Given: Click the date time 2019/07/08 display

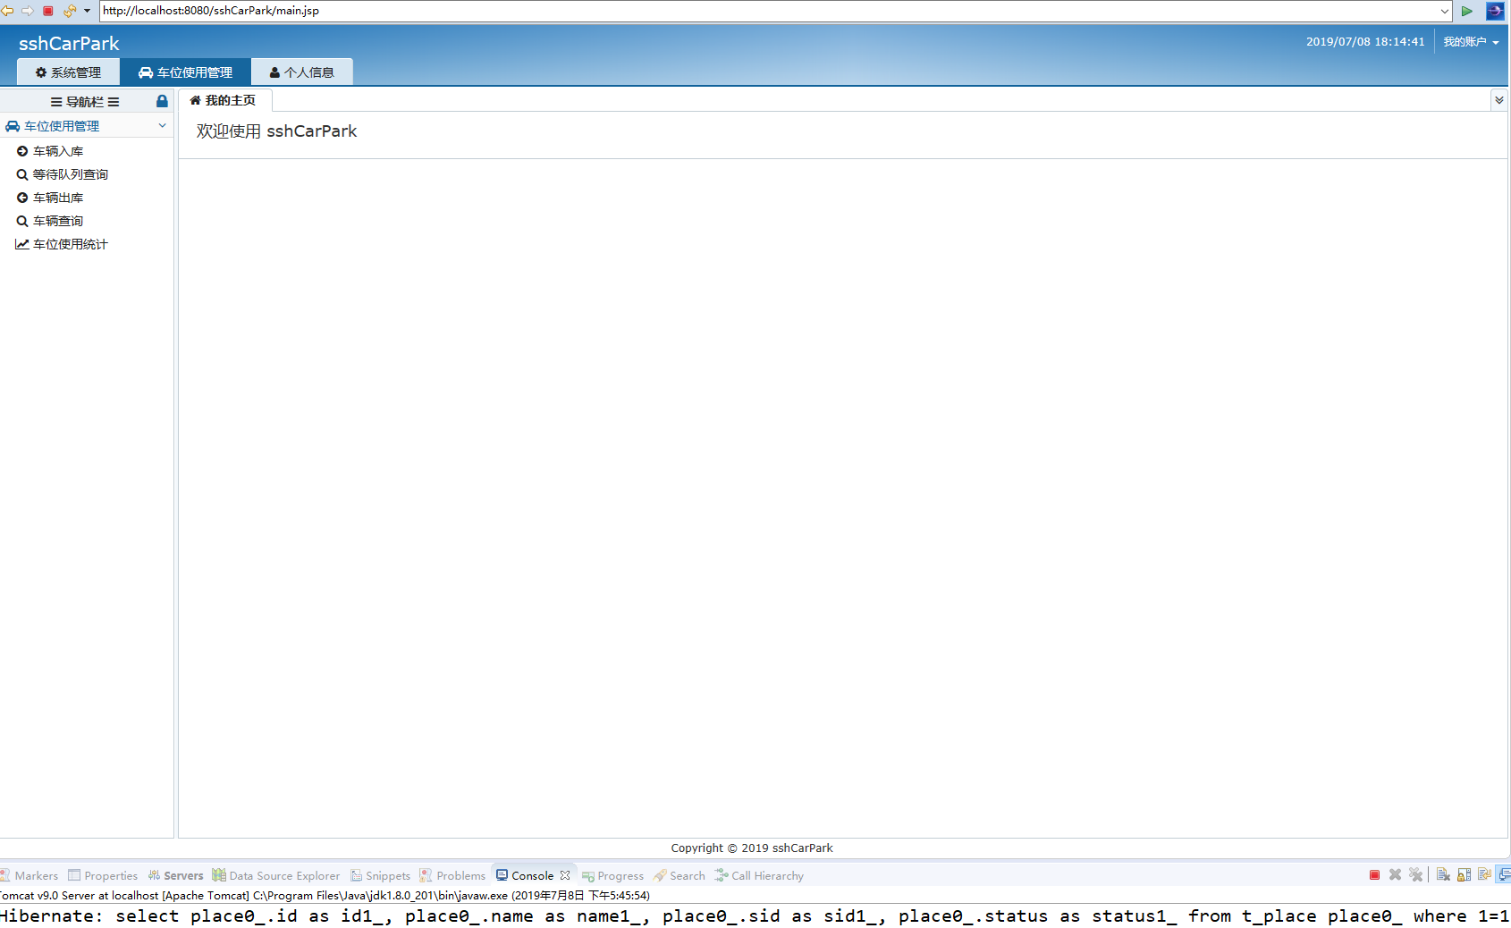Looking at the screenshot, I should click(x=1365, y=42).
